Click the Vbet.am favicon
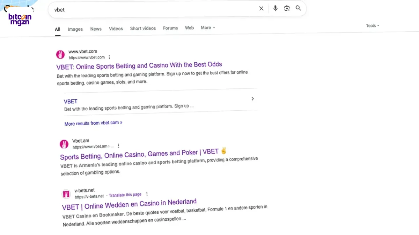Viewport: 419px width, 235px height. (64, 144)
